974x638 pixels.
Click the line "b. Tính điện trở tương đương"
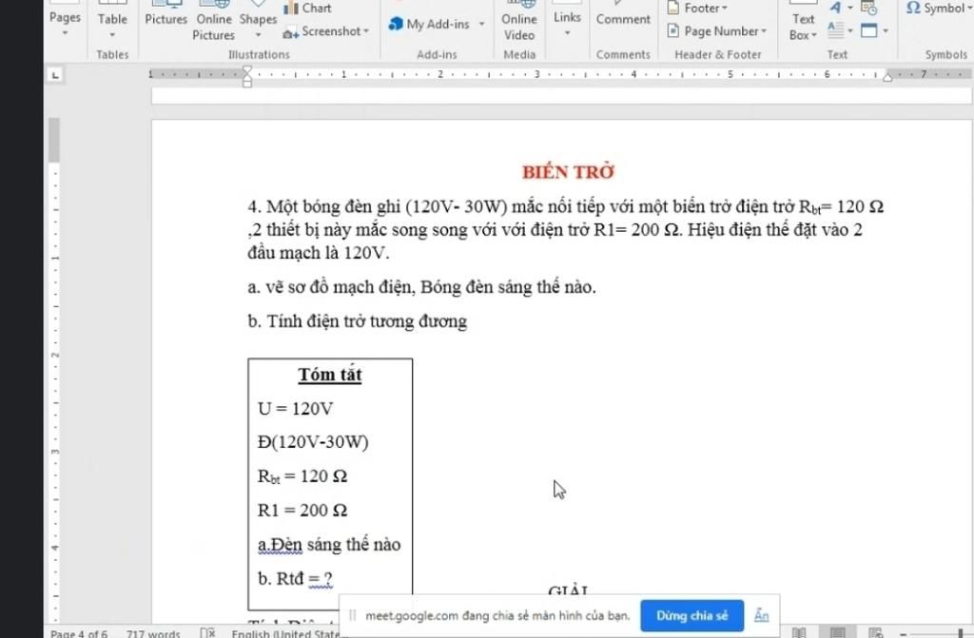click(358, 321)
